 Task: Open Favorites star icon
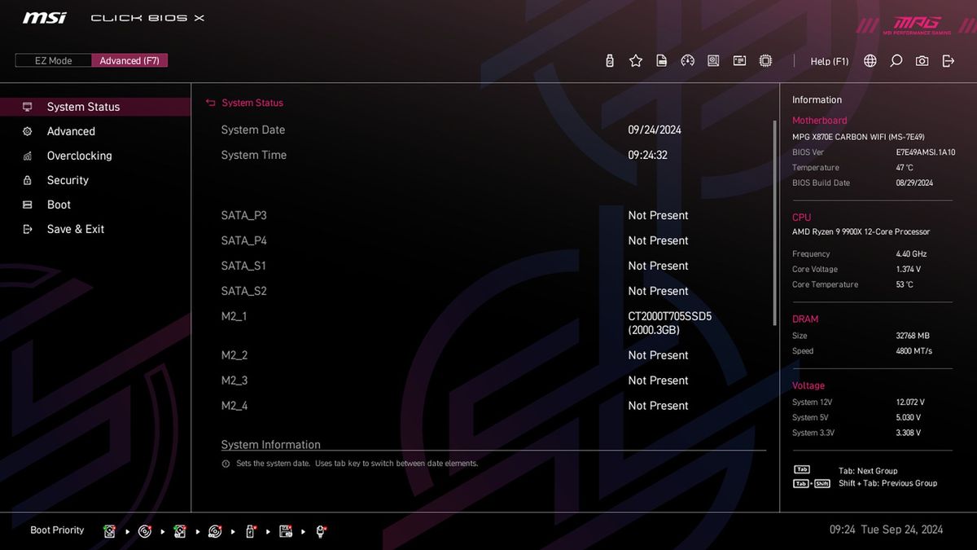pos(636,61)
